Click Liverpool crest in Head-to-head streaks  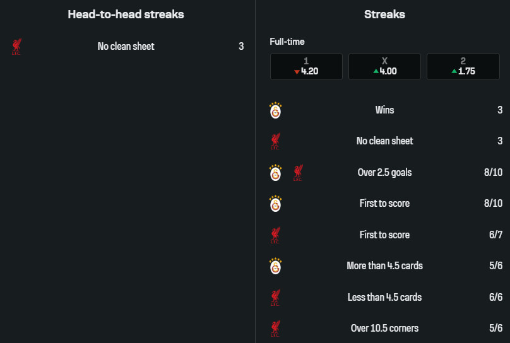coord(17,46)
